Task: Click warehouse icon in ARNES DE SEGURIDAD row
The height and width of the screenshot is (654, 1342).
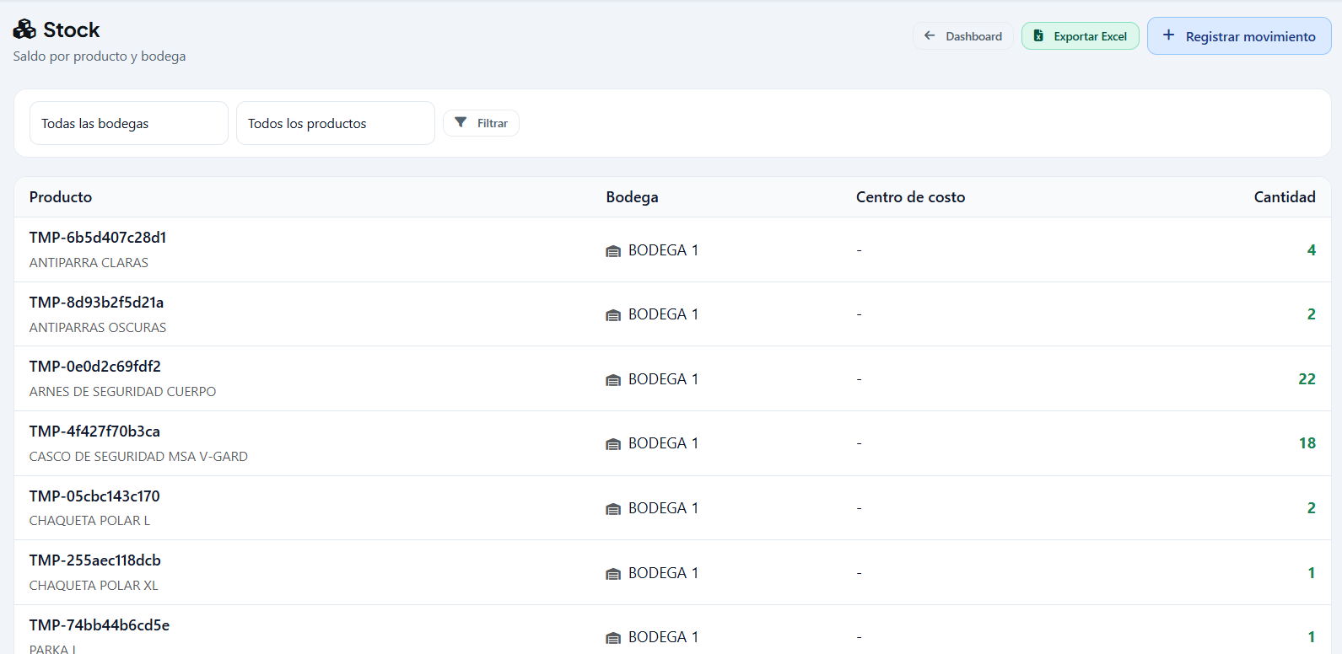Action: coord(613,380)
